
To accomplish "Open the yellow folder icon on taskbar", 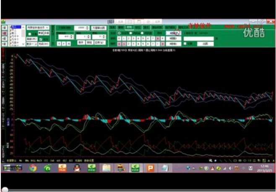I will tap(106, 168).
